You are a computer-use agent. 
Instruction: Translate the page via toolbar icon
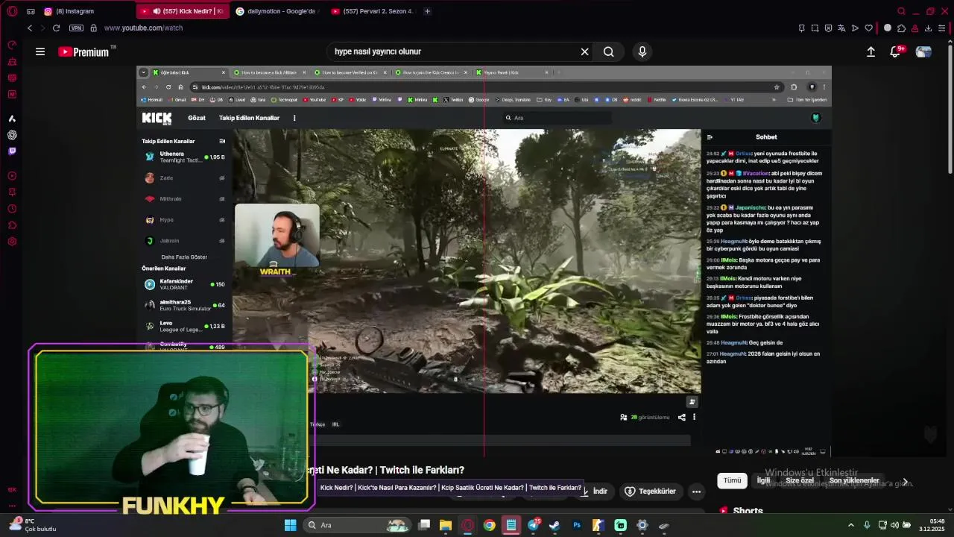pyautogui.click(x=841, y=28)
